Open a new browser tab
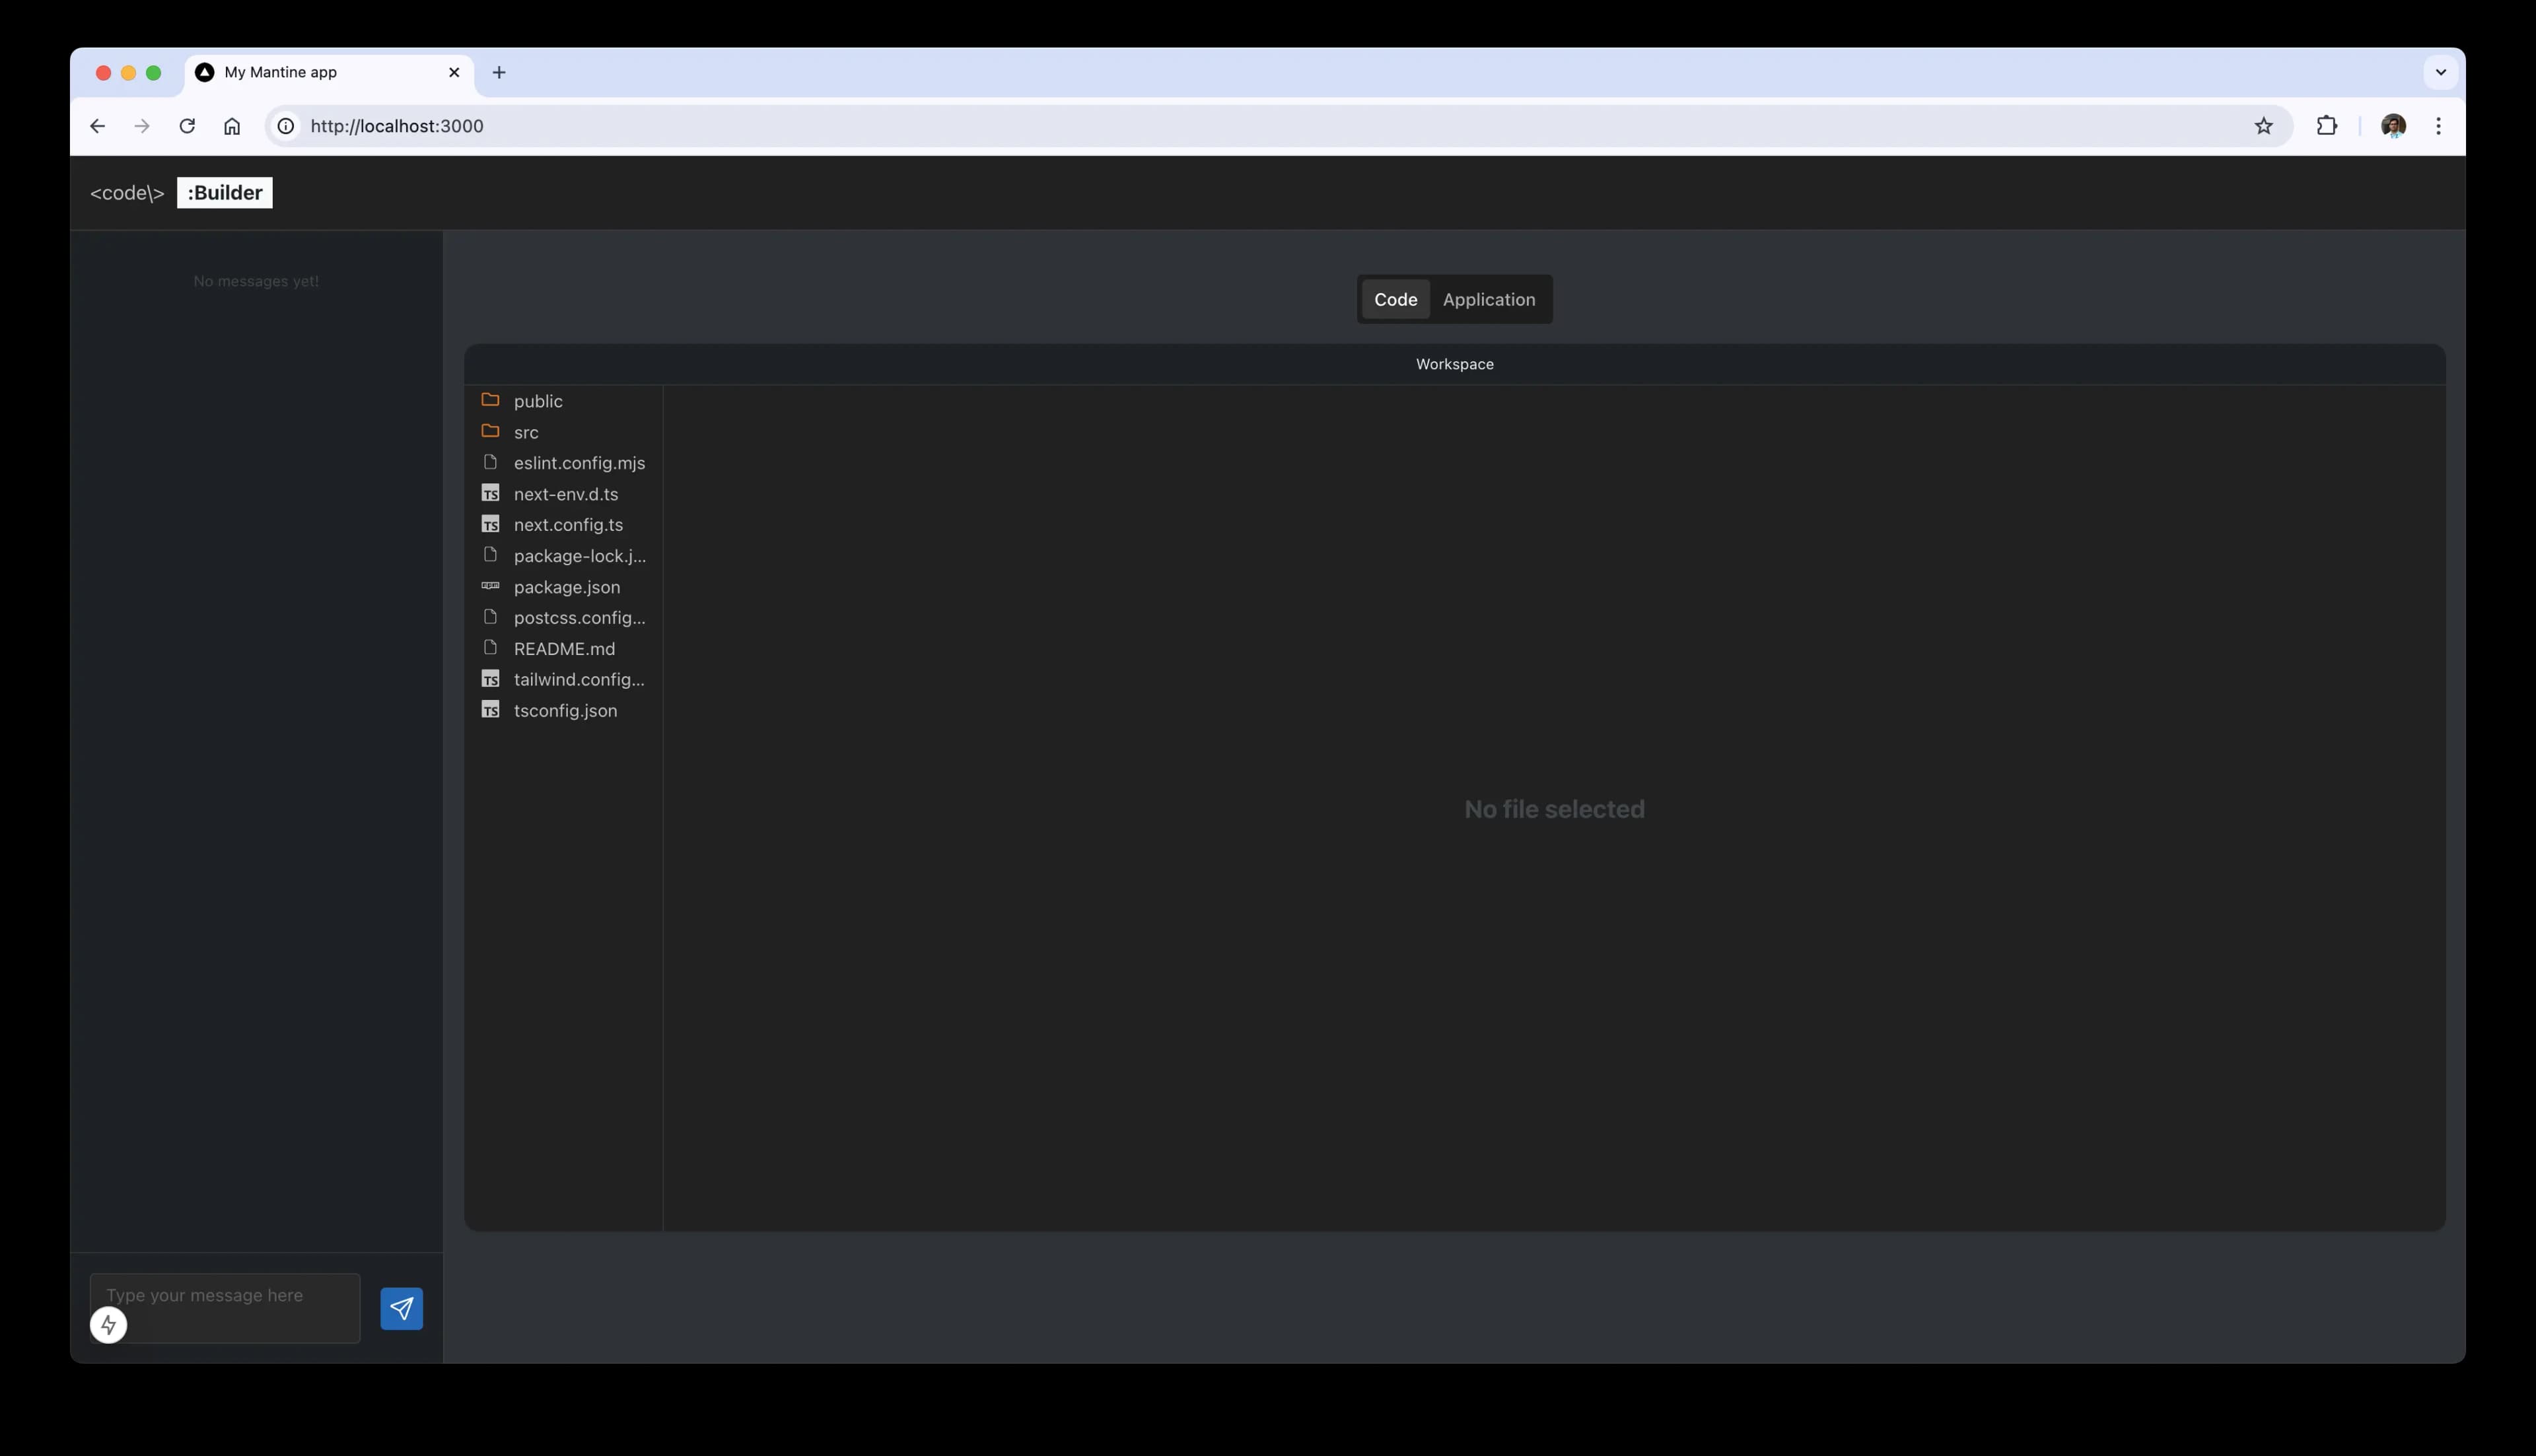Viewport: 2536px width, 1456px height. pyautogui.click(x=499, y=72)
